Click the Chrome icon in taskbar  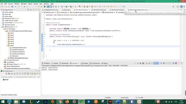60,102
